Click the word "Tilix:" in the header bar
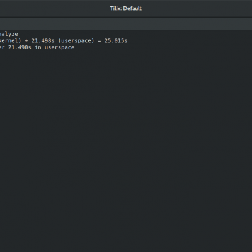252x252 pixels. pos(116,8)
